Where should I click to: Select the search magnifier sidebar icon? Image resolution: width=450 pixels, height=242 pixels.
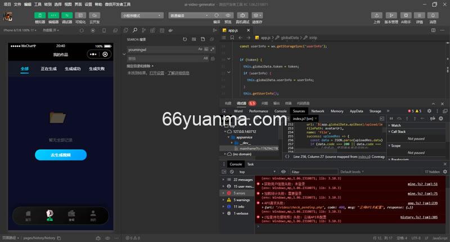tap(135, 30)
